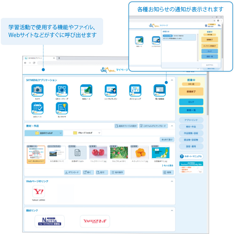Click ロック in the main window sidebar
Viewport: 235px width, 234px height.
pyautogui.click(x=191, y=102)
